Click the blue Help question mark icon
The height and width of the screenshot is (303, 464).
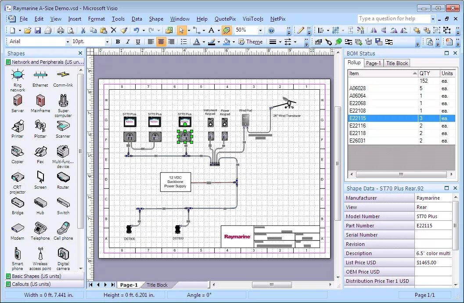pyautogui.click(x=271, y=30)
